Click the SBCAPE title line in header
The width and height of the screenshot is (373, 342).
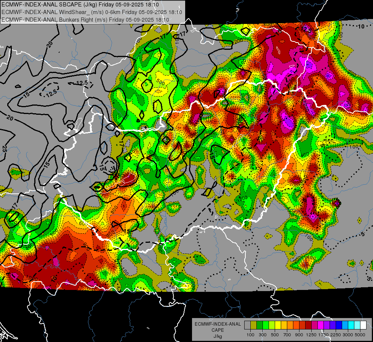[80, 5]
